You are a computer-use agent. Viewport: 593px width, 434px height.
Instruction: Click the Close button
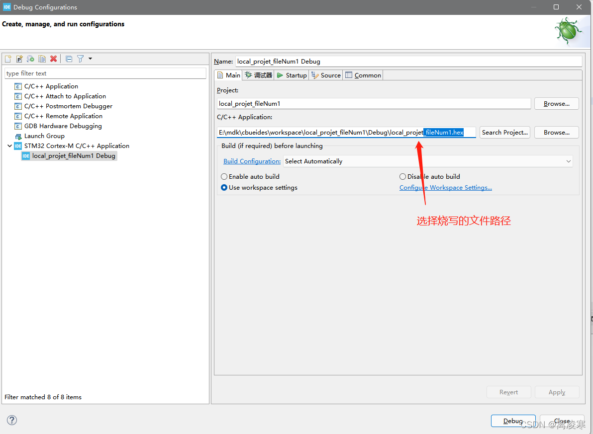click(x=562, y=421)
